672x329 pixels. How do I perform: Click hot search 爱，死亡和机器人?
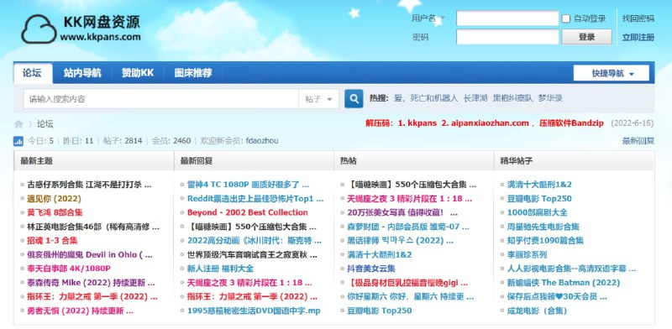click(426, 98)
